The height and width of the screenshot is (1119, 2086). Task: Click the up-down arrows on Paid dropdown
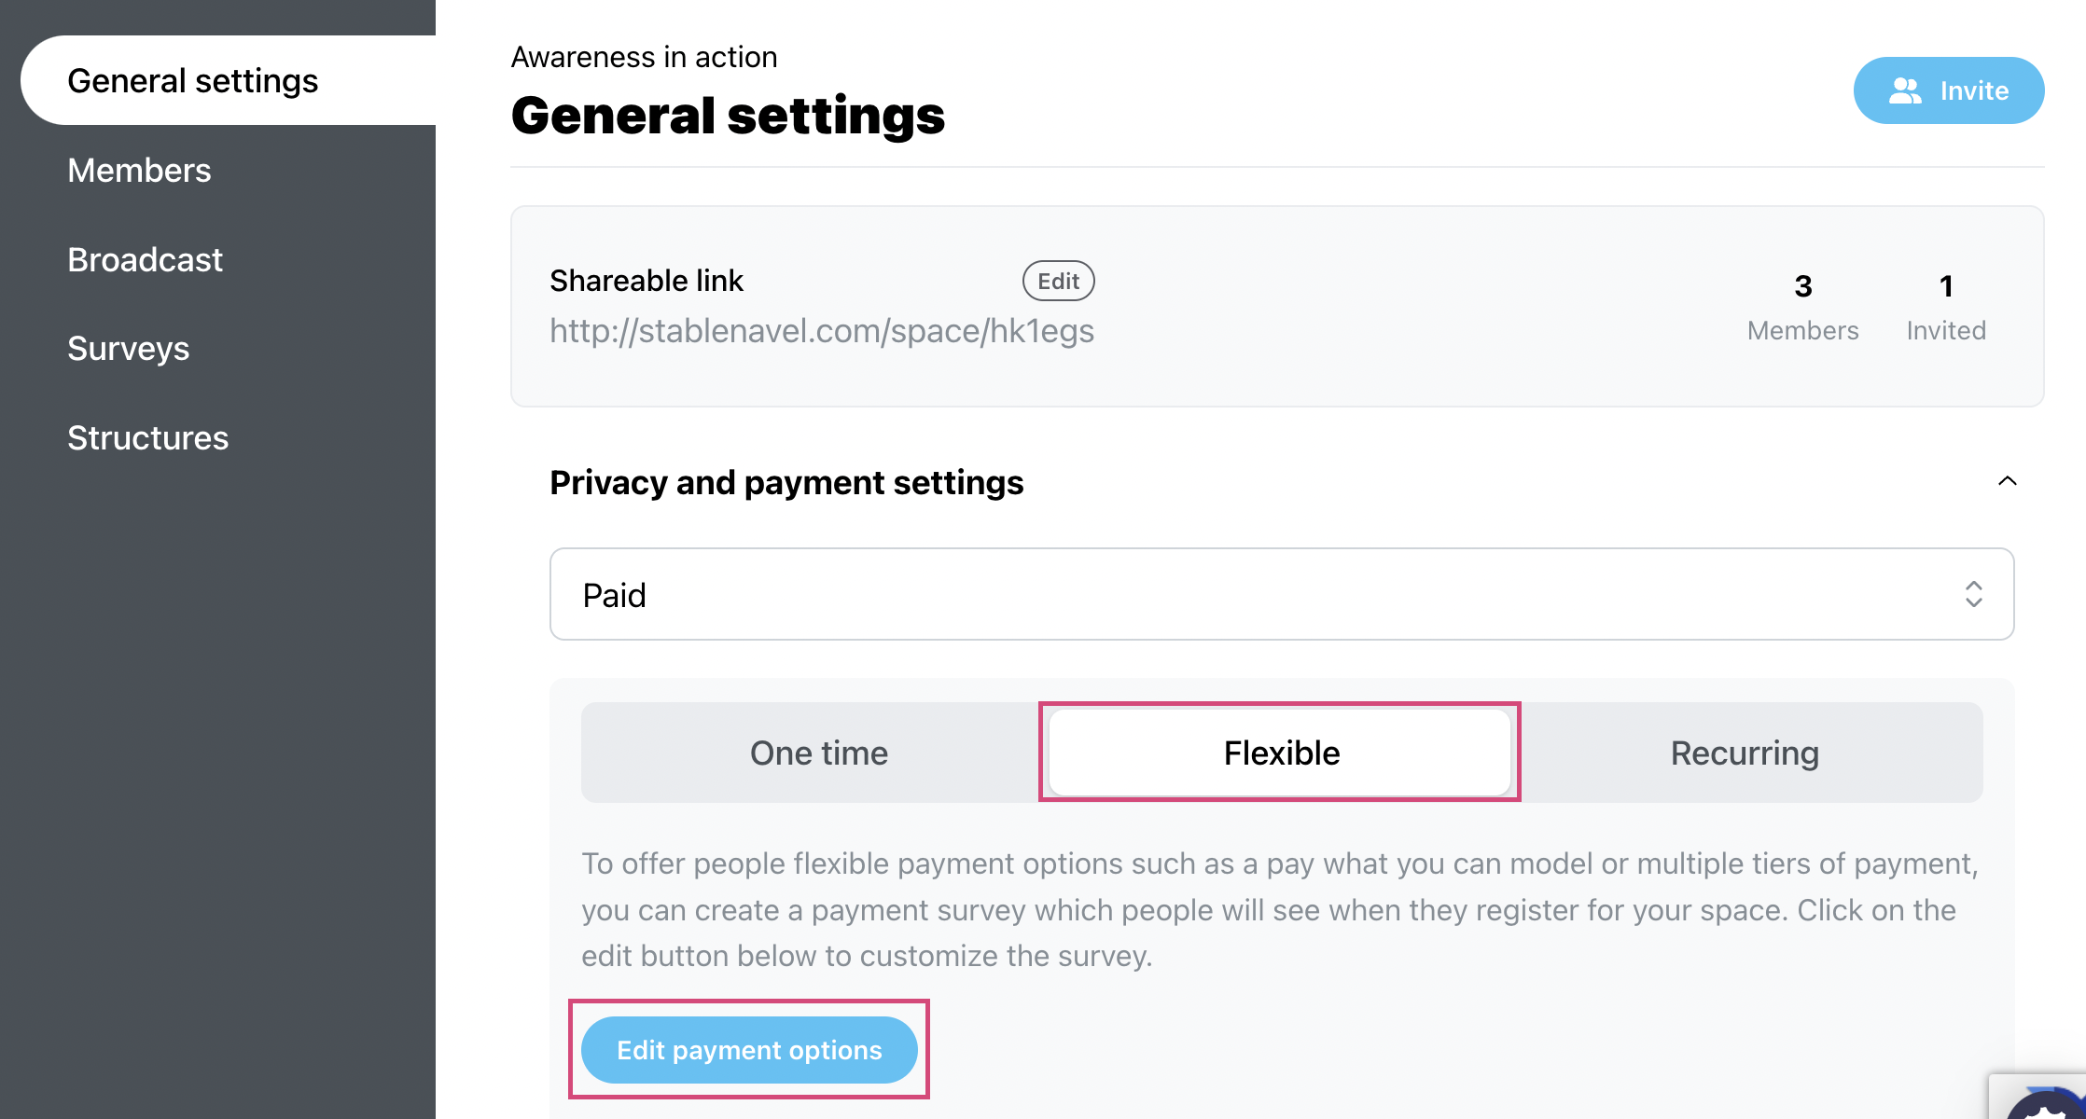[1973, 594]
